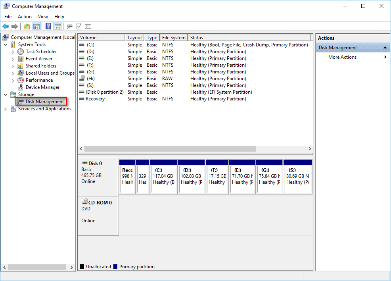Screen dimensions: 391x281
Task: Click the rightmost checklist toolbar icon
Action: coord(88,26)
